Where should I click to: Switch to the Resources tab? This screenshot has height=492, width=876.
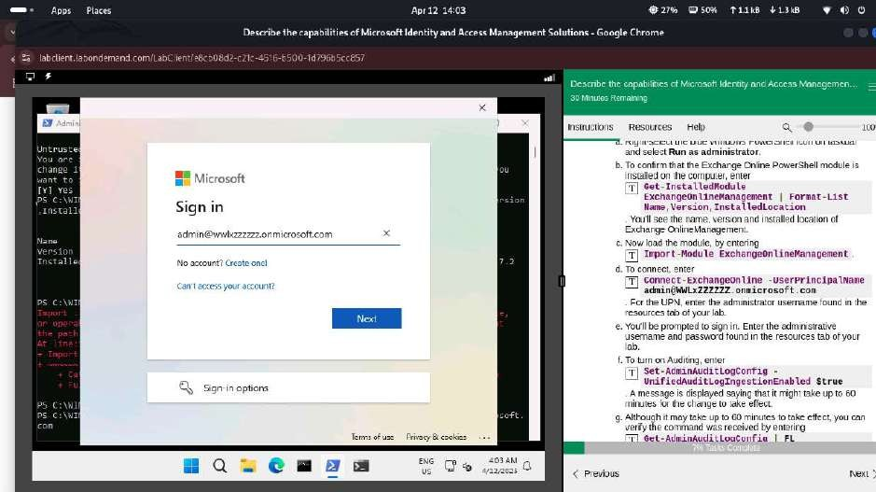(x=649, y=127)
